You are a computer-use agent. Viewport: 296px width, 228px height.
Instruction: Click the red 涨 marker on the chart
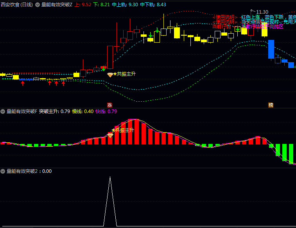(x=110, y=105)
